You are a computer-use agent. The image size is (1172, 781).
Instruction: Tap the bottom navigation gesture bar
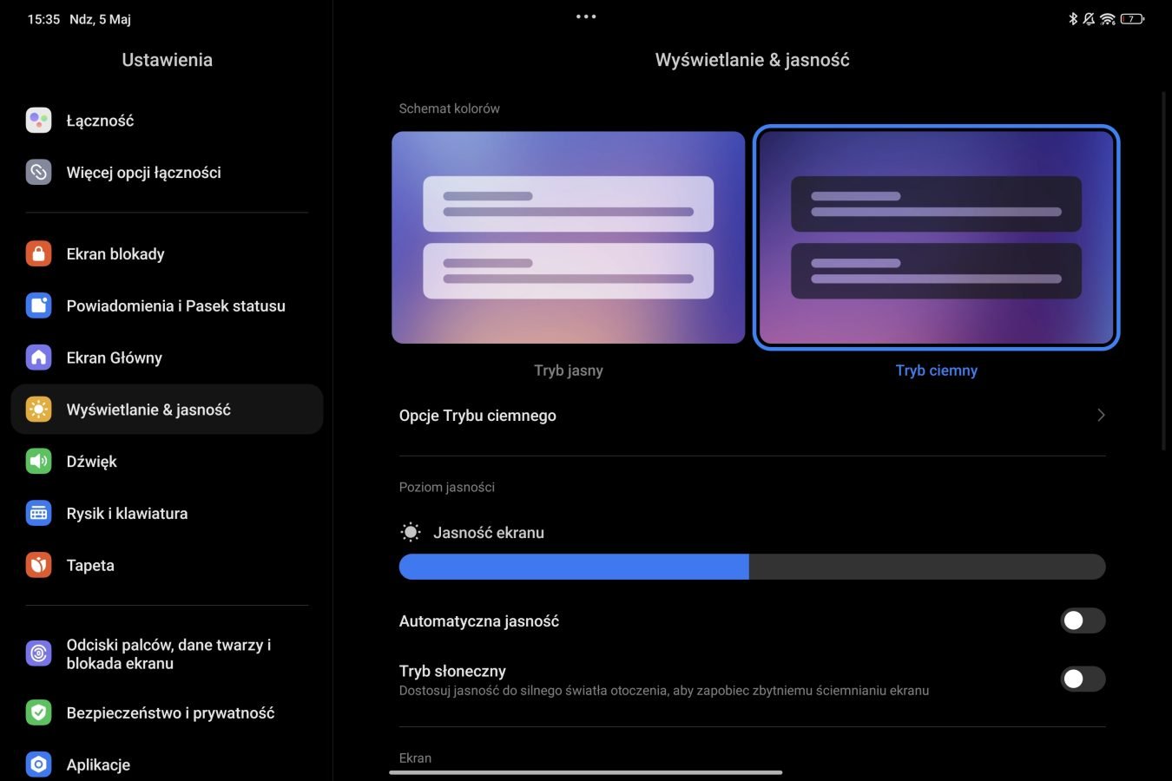point(586,772)
